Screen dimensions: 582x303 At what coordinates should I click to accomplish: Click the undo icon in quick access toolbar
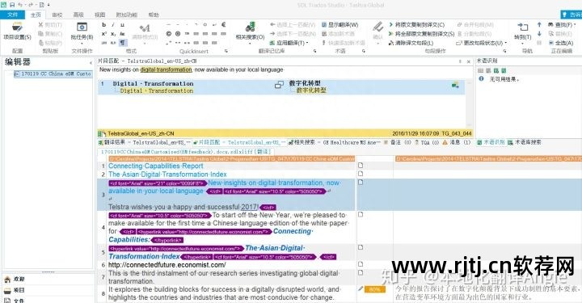pyautogui.click(x=20, y=5)
